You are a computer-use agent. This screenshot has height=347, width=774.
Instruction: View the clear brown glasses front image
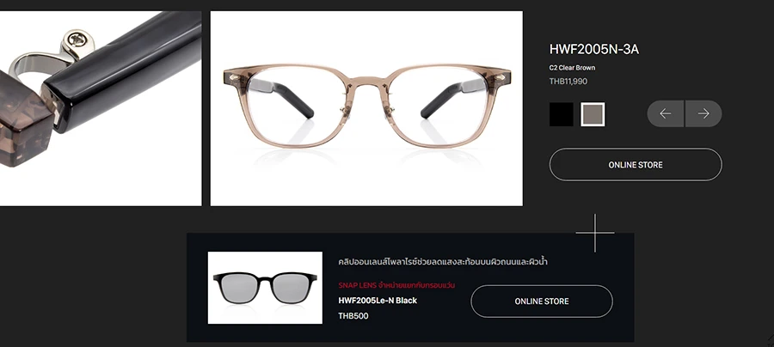coord(366,108)
